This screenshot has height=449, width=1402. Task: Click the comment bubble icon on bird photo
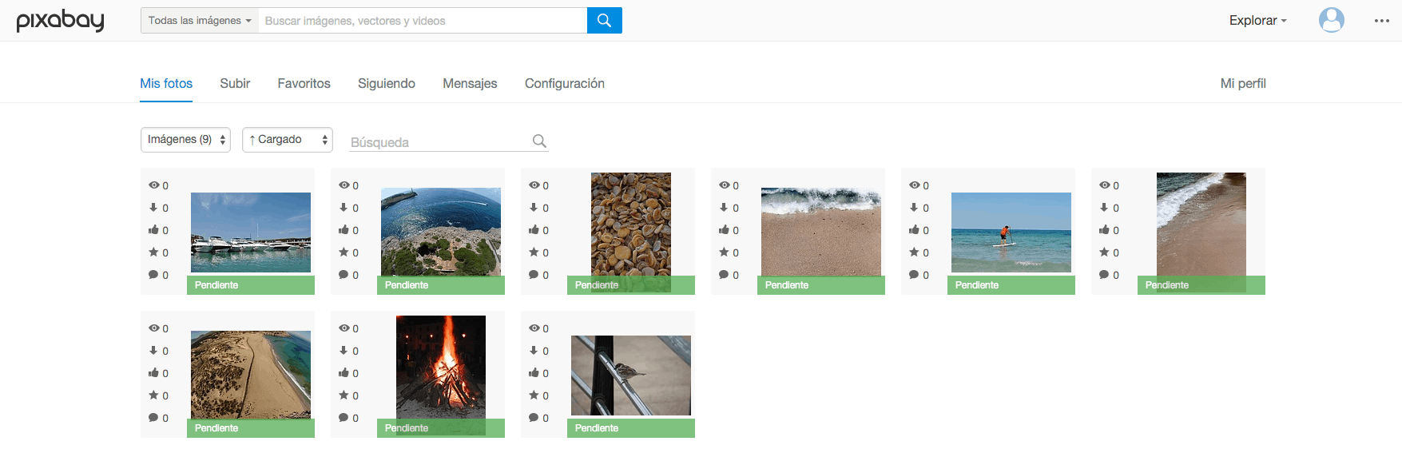tap(534, 418)
